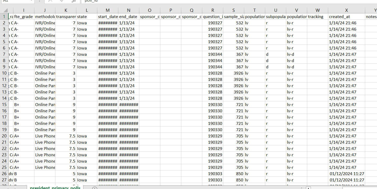The image size is (377, 189).
Task: Click the methodolo header cell in column J
Action: 45,16
